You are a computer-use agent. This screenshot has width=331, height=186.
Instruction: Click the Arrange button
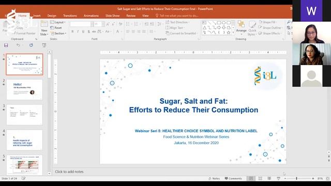coord(241,27)
